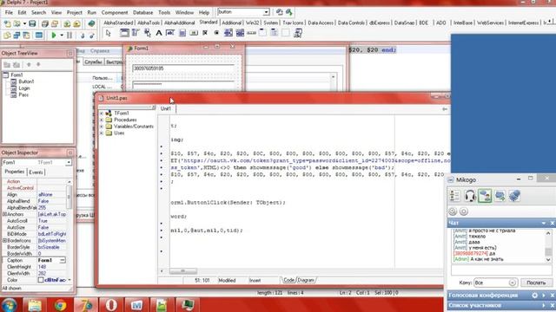Switch to the Diagram tab in code editor
The width and height of the screenshot is (556, 312).
(306, 280)
